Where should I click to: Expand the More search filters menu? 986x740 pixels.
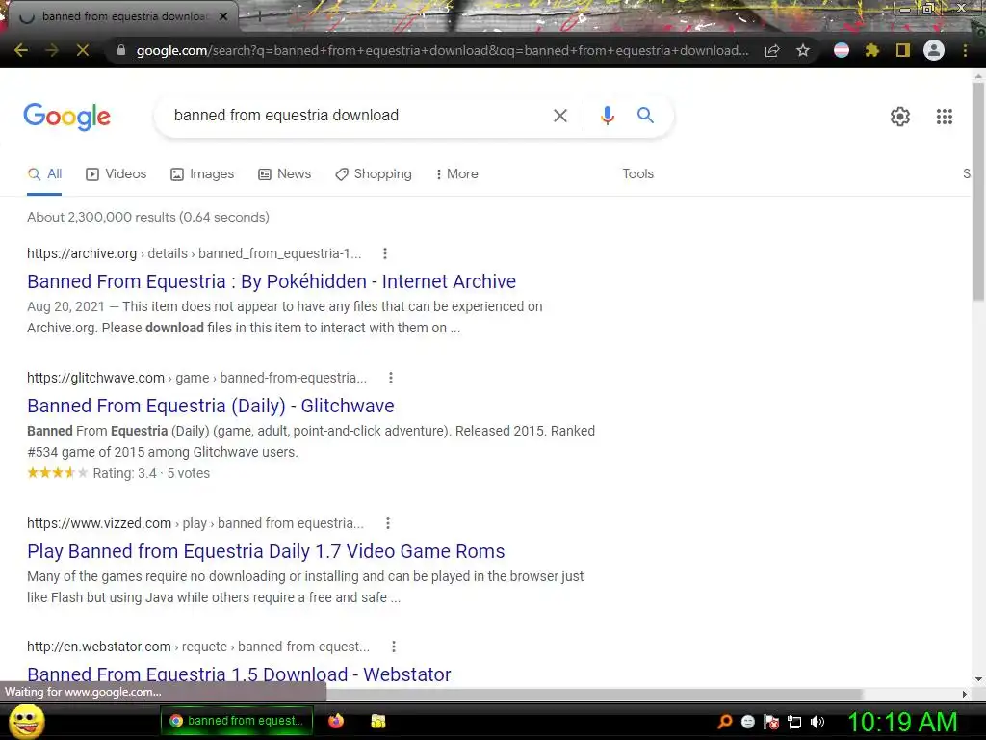(x=456, y=174)
